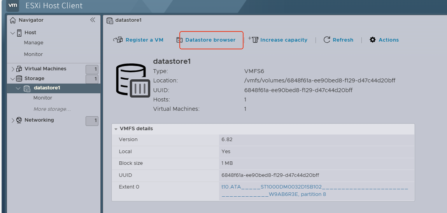
Task: Click the Register a VM icon
Action: (118, 40)
